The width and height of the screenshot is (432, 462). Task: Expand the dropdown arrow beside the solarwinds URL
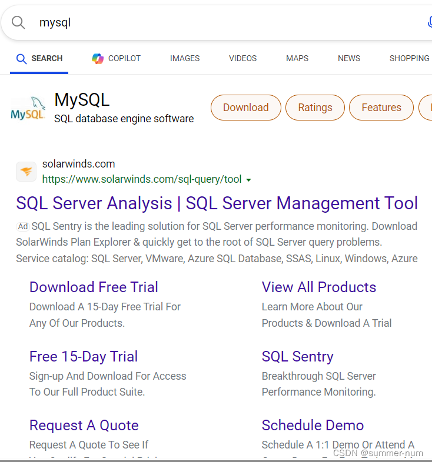(249, 180)
